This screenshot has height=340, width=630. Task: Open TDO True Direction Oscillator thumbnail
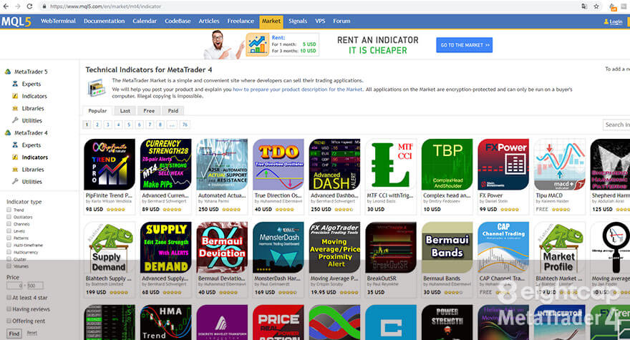coord(278,165)
